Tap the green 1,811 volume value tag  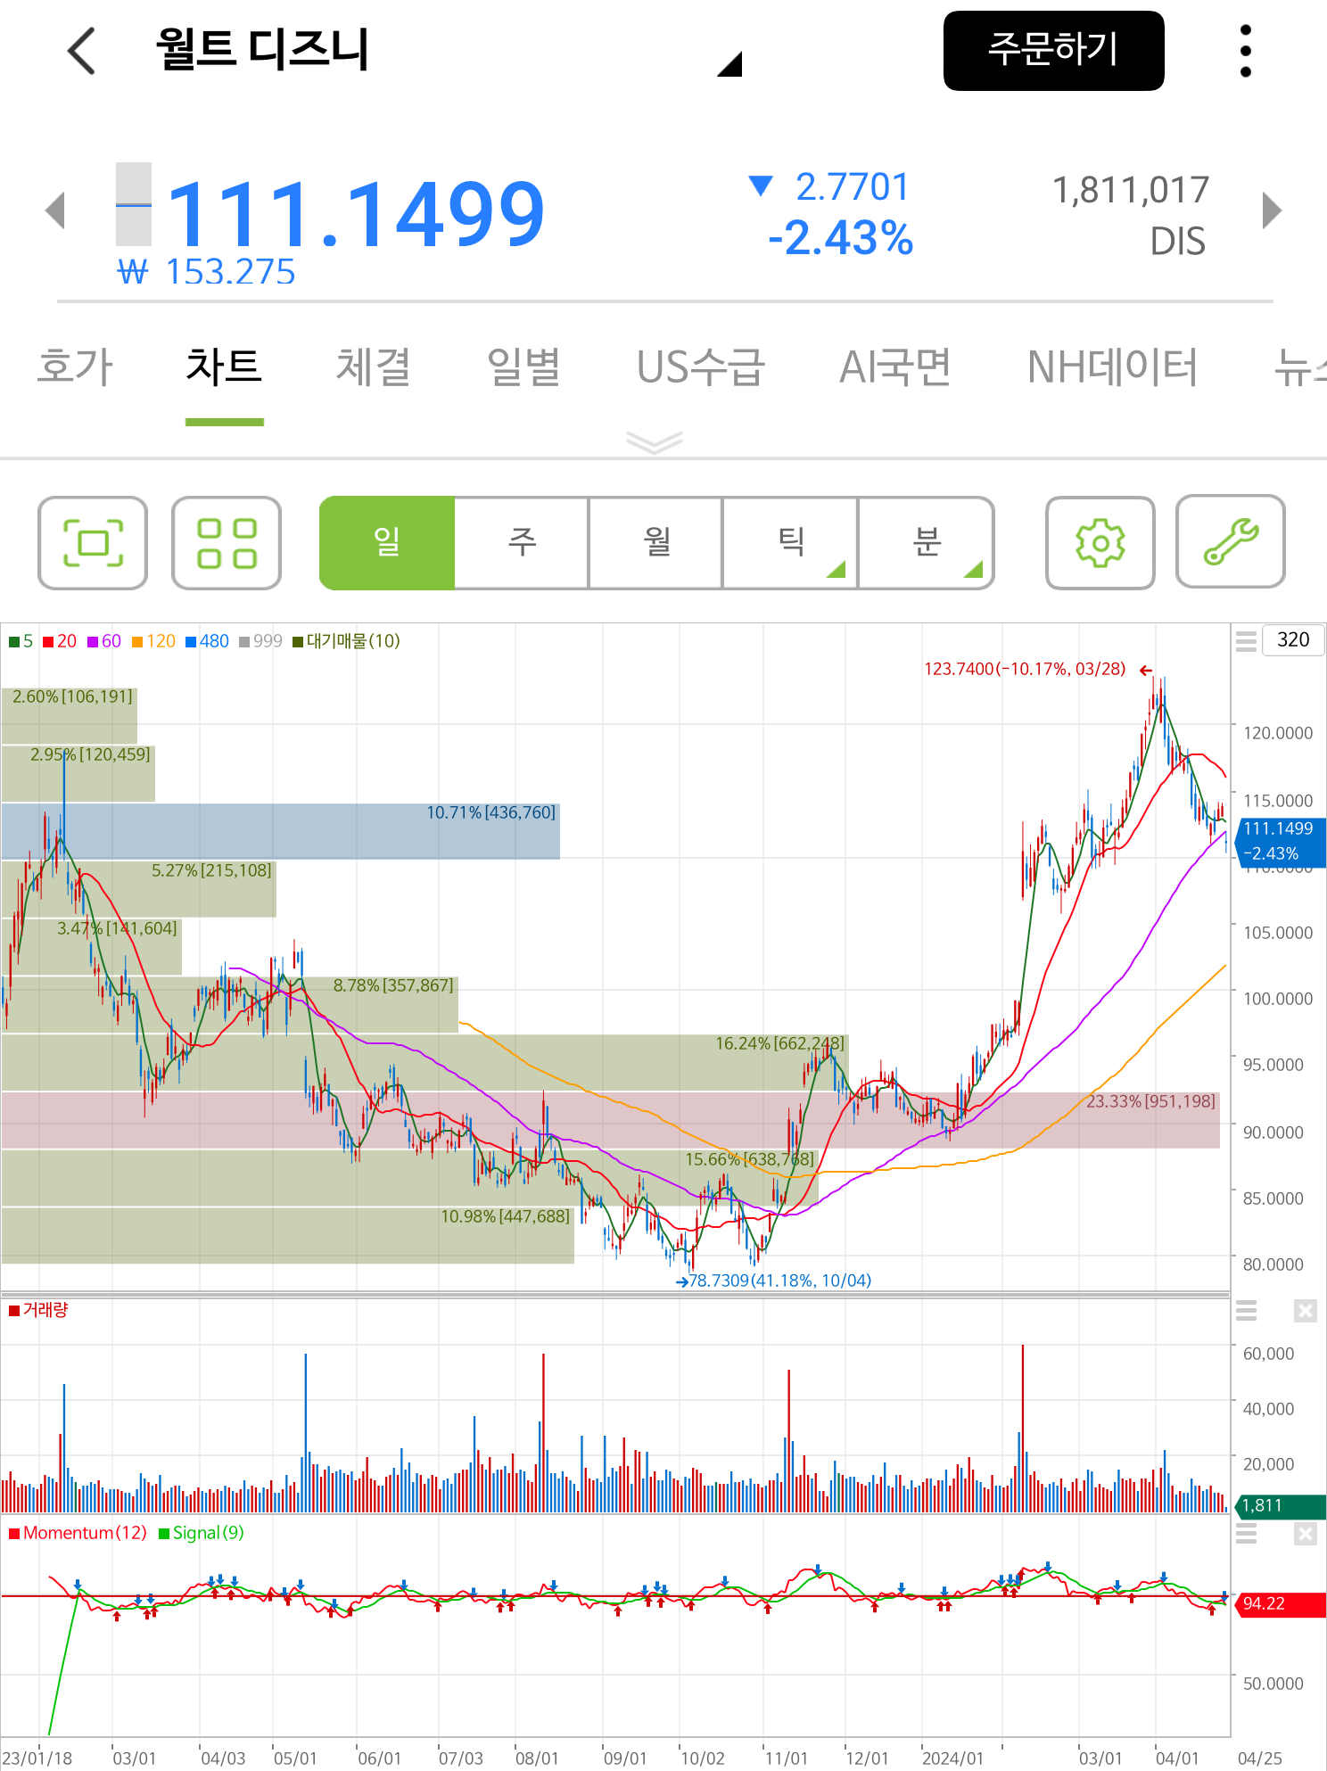tap(1281, 1506)
